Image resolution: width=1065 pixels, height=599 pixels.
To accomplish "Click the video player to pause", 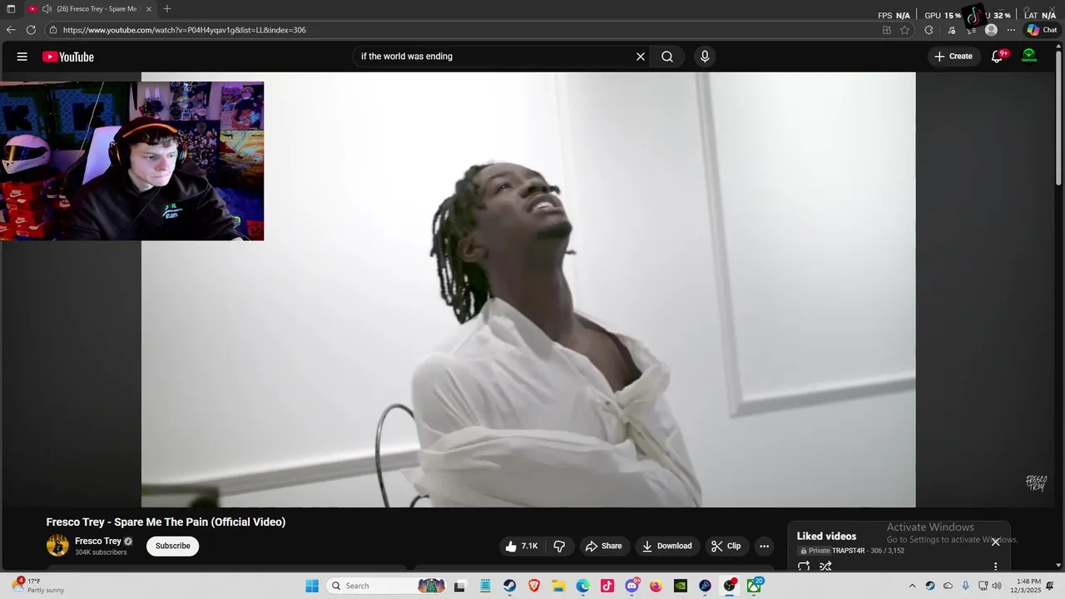I will [x=528, y=290].
